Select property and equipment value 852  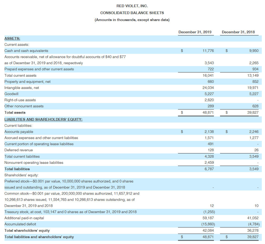(255, 82)
